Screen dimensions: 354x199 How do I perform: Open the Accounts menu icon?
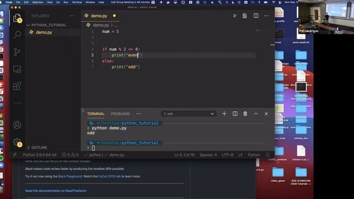[17, 125]
